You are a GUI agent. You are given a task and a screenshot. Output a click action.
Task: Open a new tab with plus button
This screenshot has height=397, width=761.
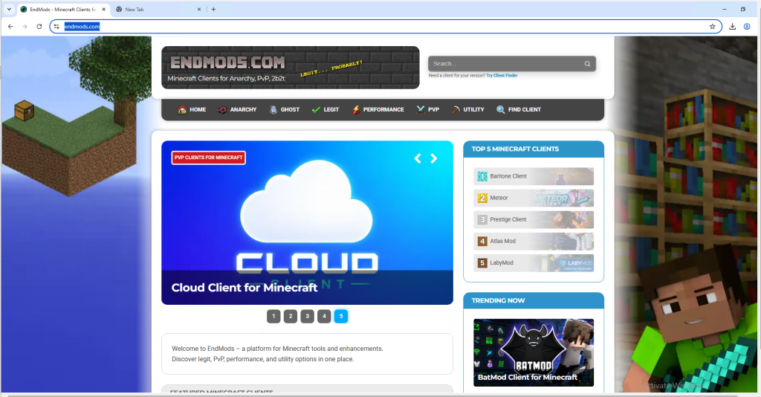pos(213,9)
